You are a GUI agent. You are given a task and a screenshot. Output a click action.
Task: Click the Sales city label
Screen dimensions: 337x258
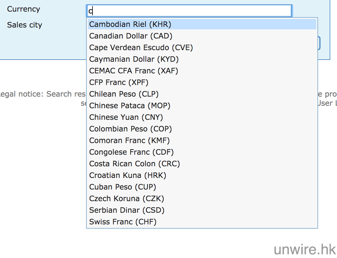coord(24,25)
